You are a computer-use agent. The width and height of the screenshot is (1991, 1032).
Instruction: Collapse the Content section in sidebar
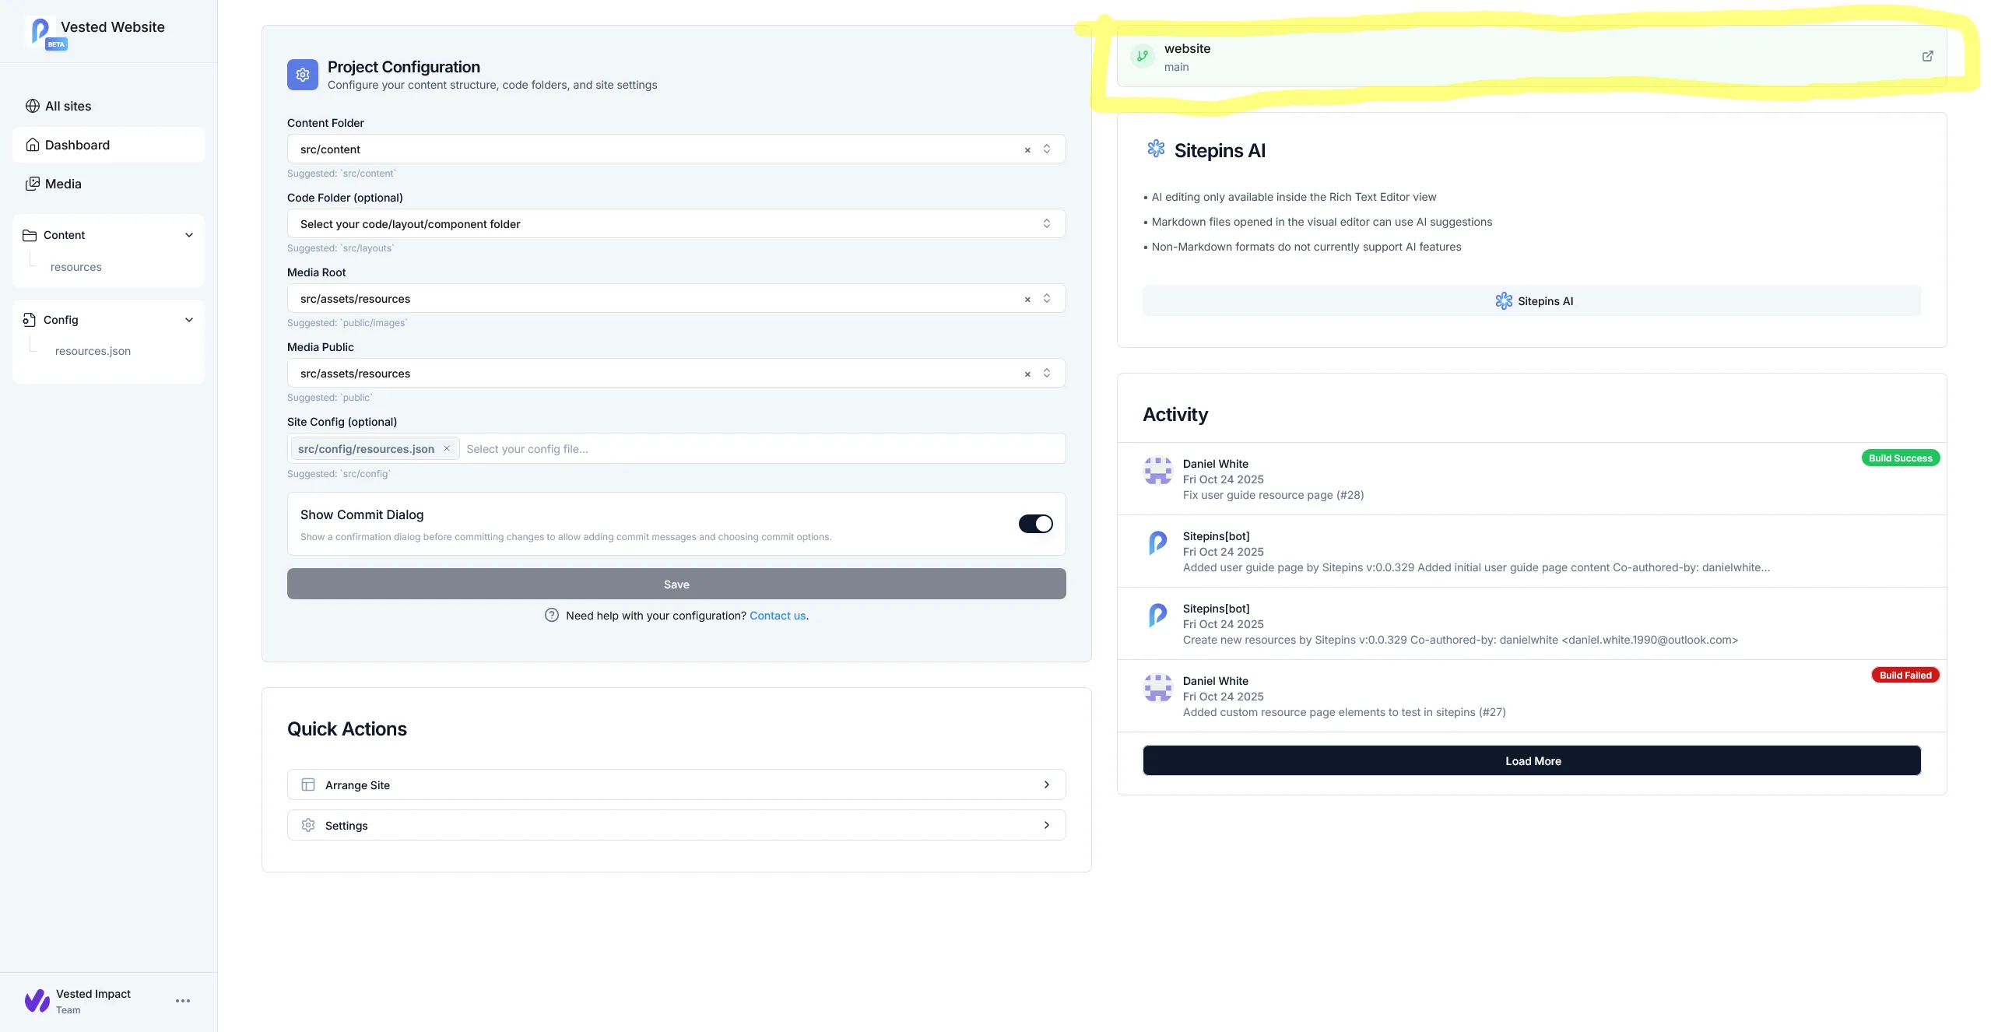coord(188,234)
